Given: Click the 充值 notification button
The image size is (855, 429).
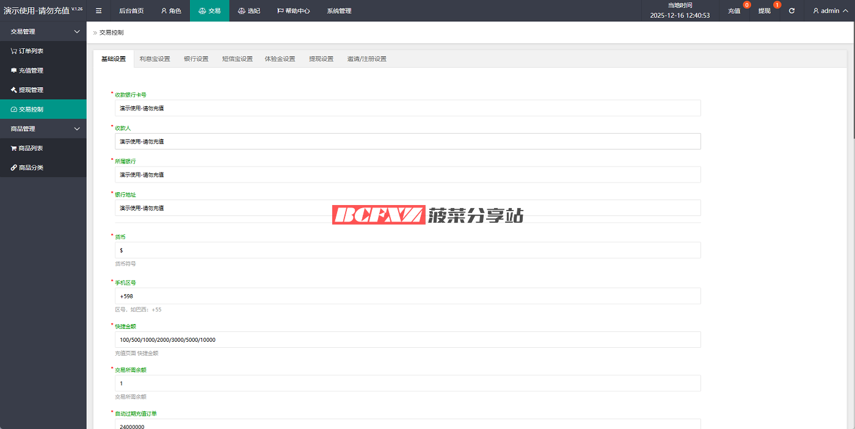Looking at the screenshot, I should click(x=734, y=10).
